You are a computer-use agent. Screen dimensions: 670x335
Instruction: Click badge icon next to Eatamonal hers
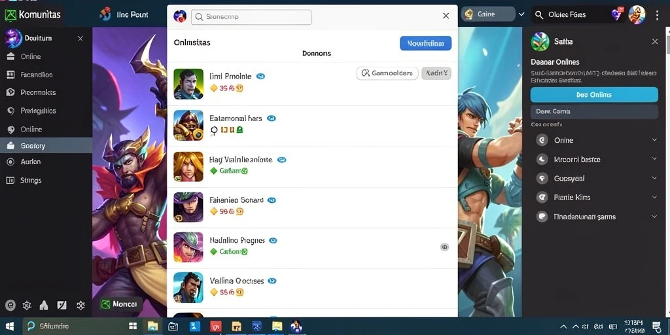point(272,118)
